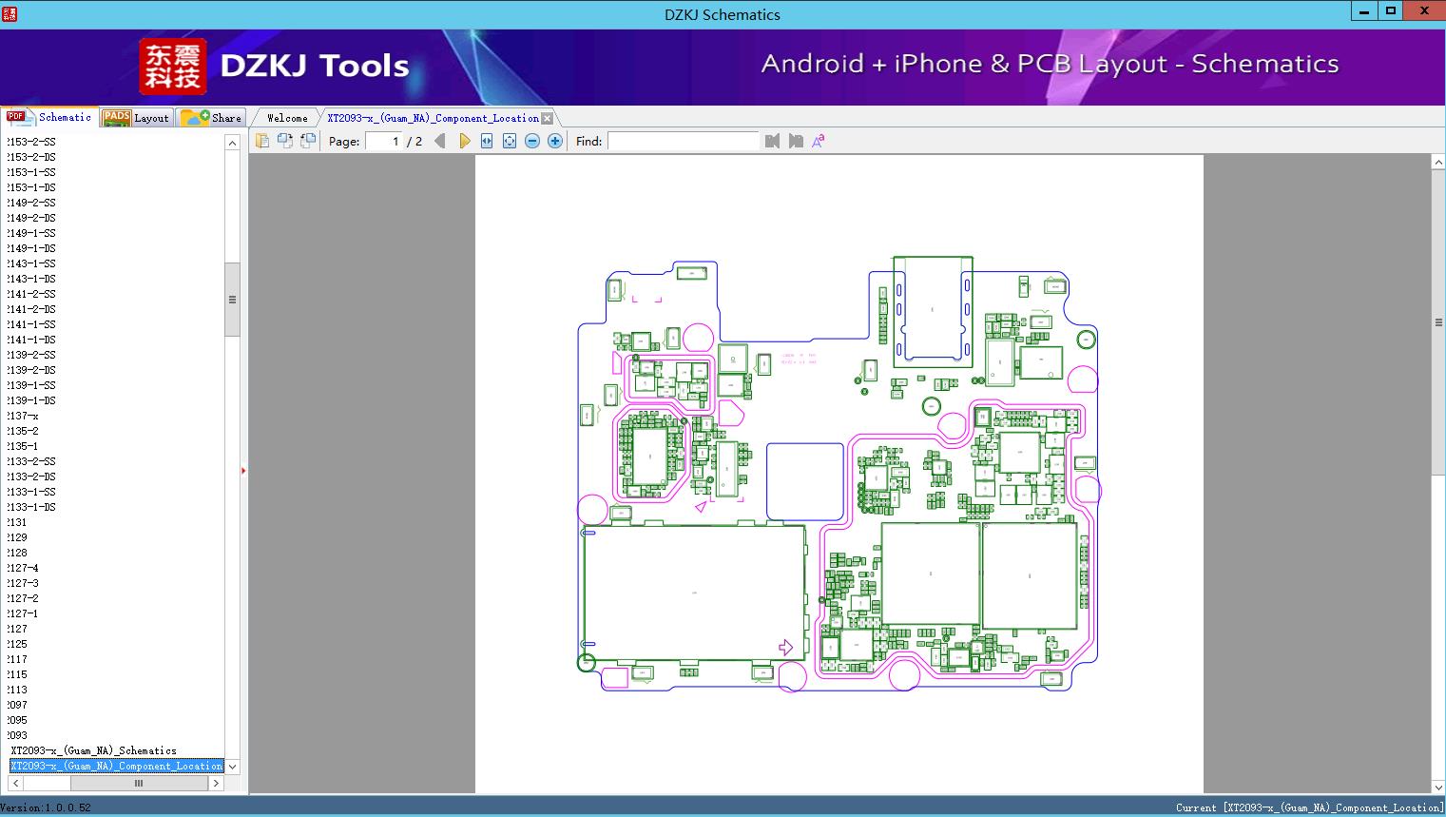
Task: Collapse the side panel with red arrow
Action: point(243,471)
